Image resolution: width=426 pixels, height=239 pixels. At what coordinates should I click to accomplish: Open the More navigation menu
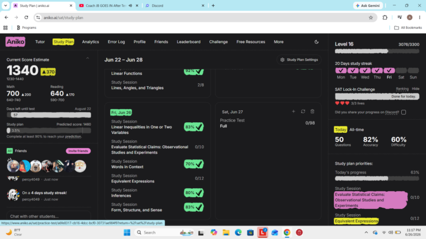pyautogui.click(x=279, y=42)
